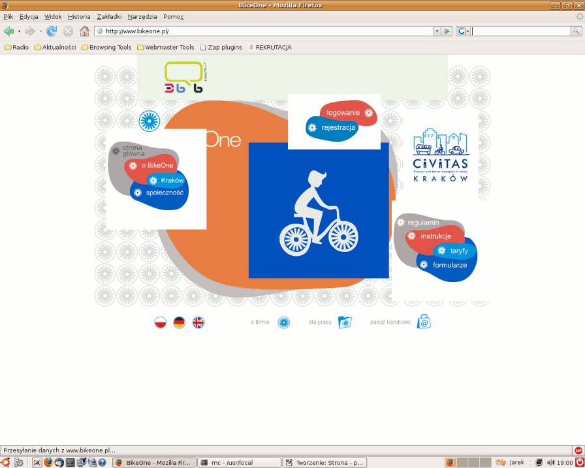Click the search magnifier button
The height and width of the screenshot is (468, 585).
point(576,31)
